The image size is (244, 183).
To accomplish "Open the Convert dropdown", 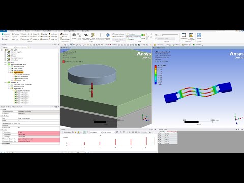I will tap(197, 45).
